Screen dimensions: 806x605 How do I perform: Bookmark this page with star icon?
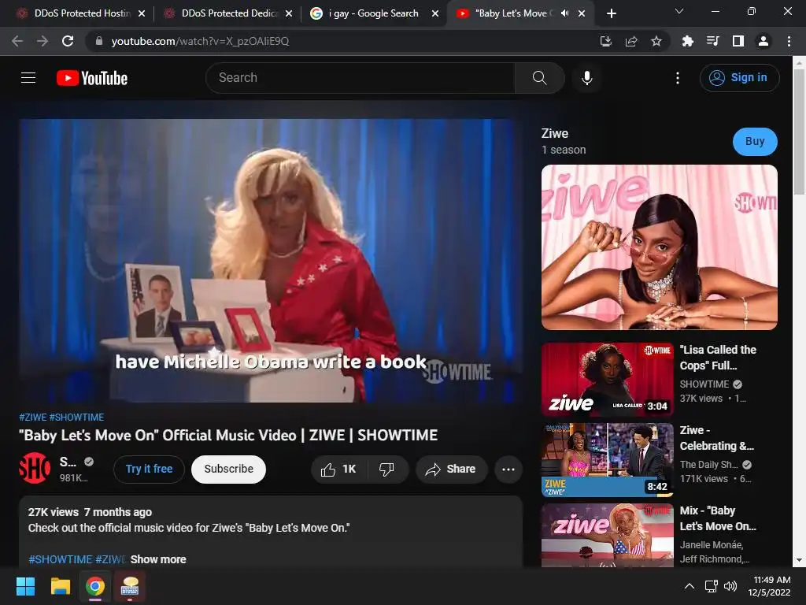(656, 41)
